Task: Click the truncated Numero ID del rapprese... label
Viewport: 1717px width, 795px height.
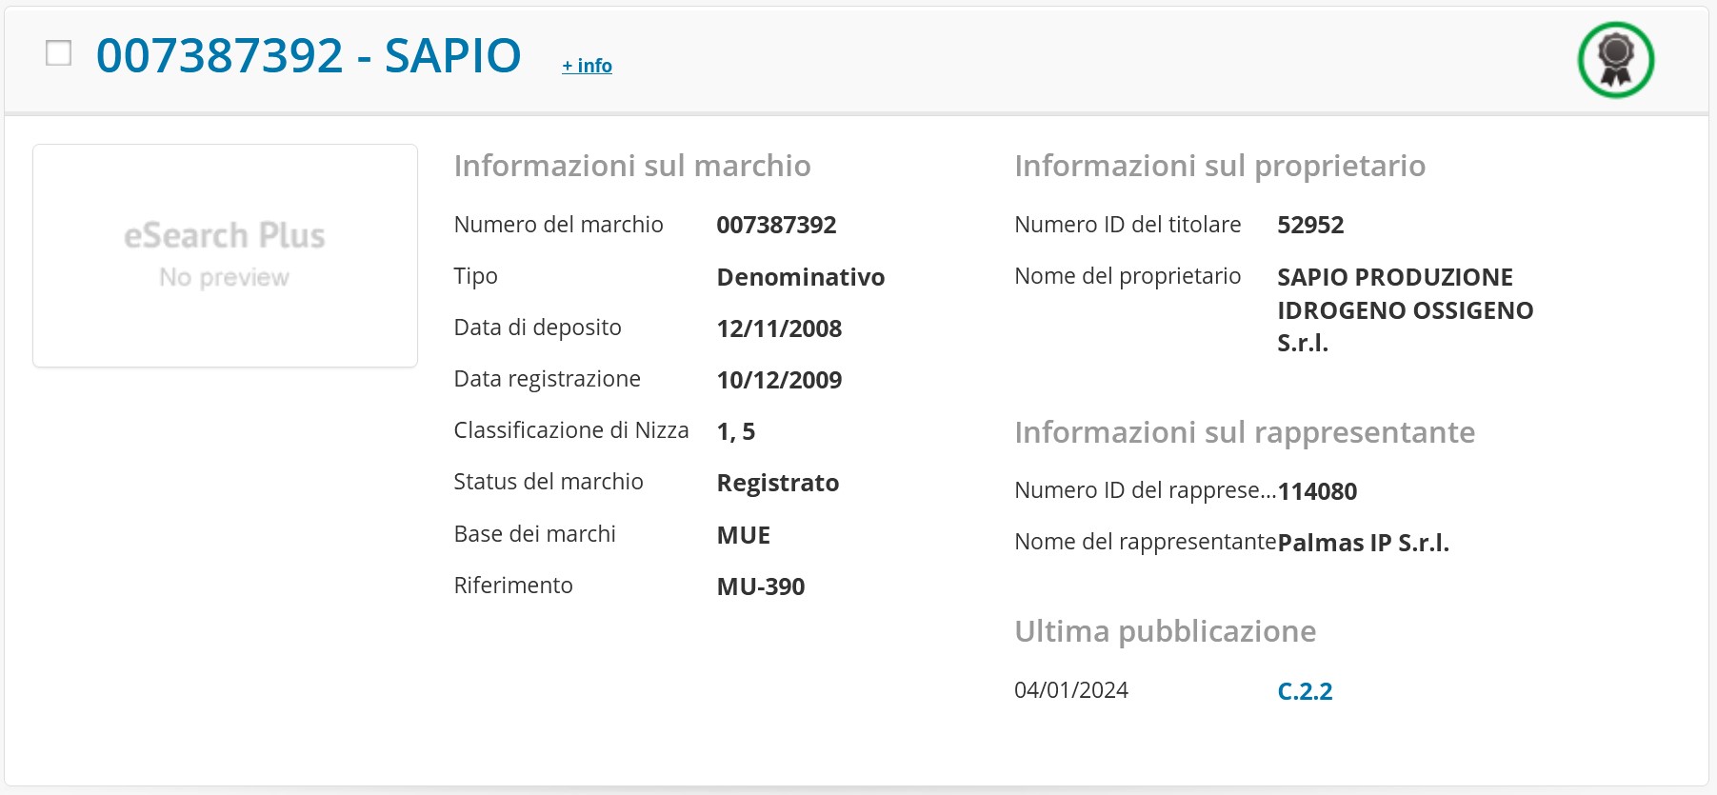Action: pyautogui.click(x=1146, y=490)
